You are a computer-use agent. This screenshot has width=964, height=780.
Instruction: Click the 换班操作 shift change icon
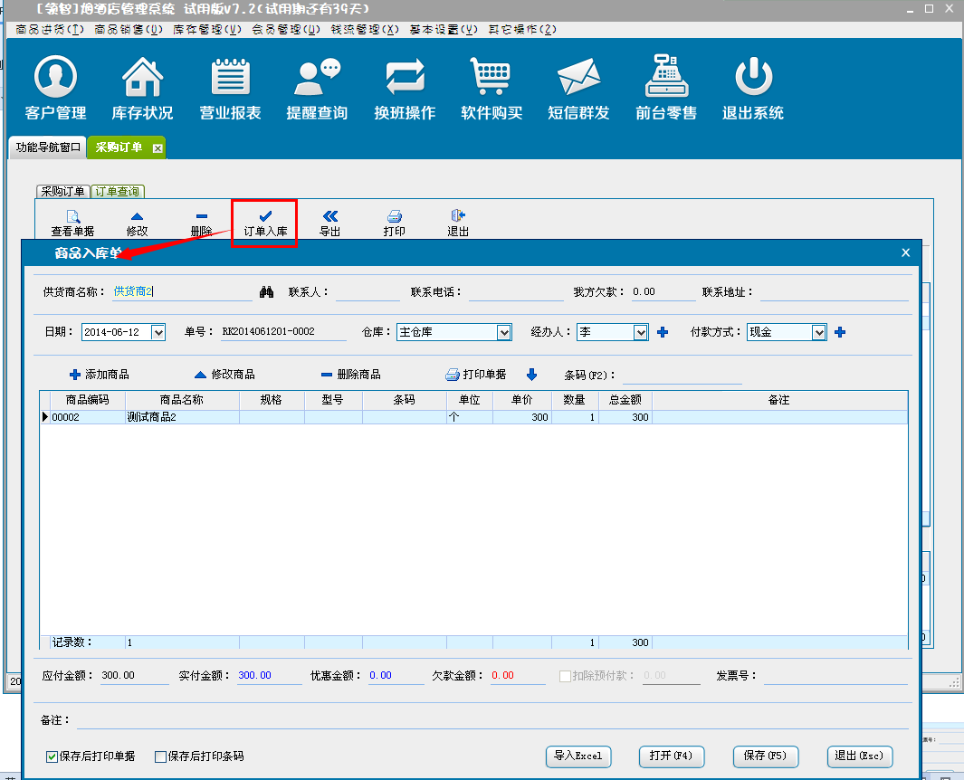(405, 78)
